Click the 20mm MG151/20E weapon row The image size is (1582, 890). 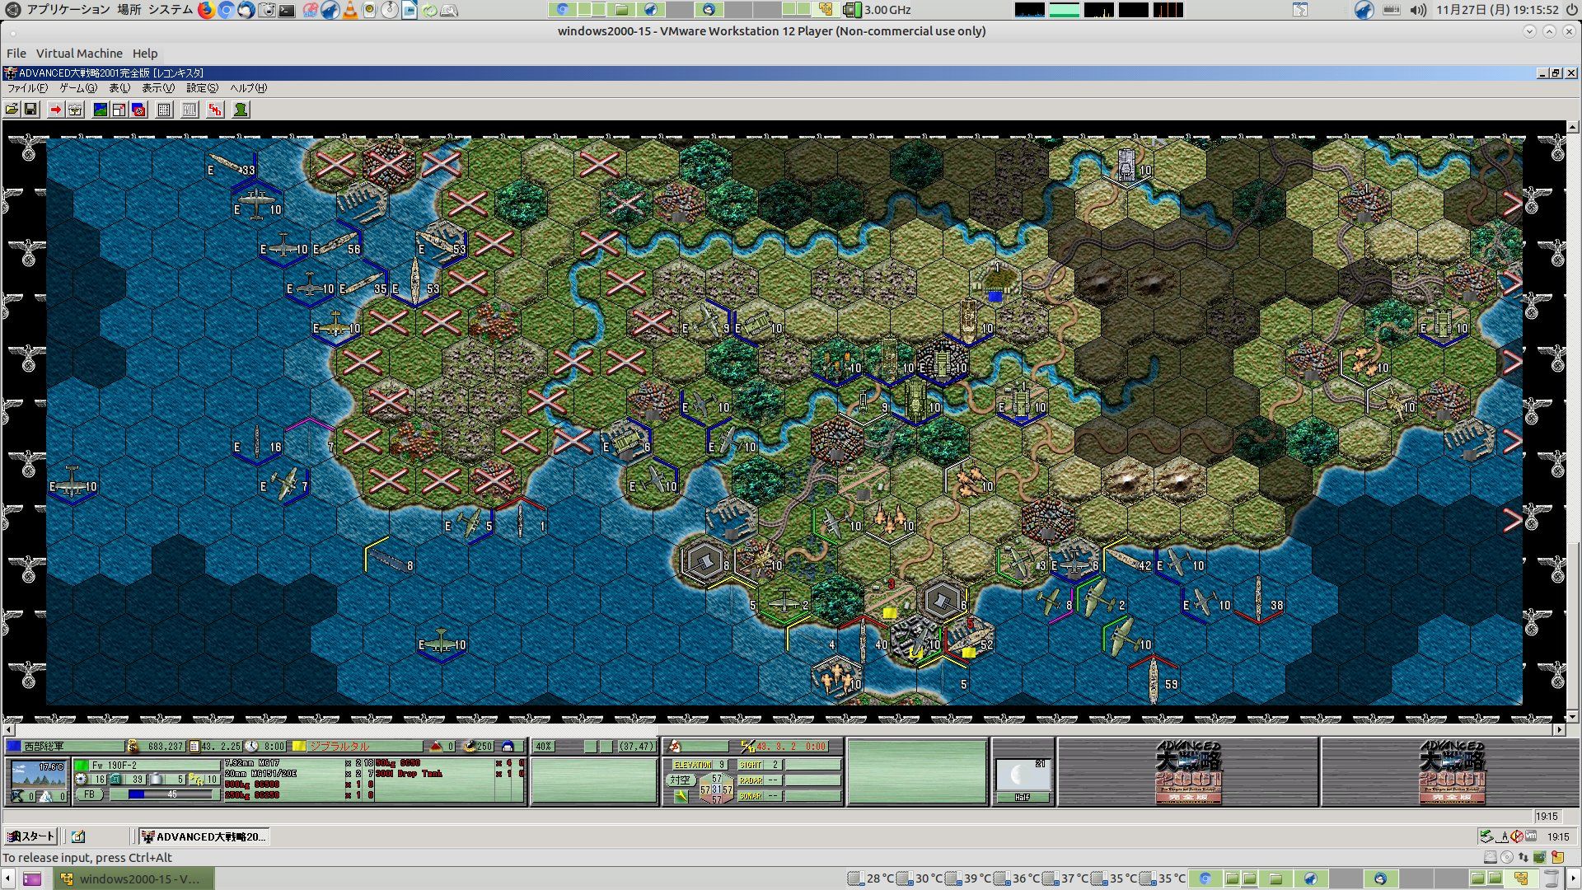tap(299, 774)
